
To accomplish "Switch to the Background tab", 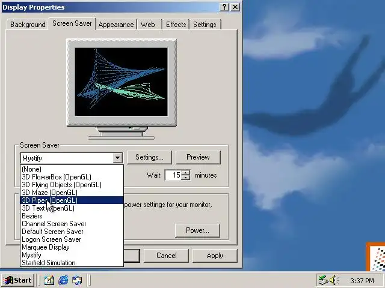I will 28,25.
